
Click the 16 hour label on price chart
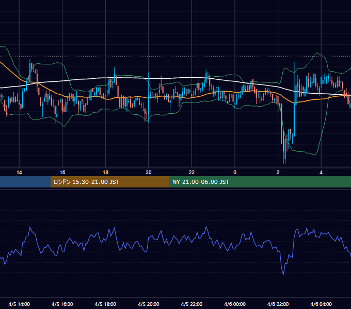62,173
